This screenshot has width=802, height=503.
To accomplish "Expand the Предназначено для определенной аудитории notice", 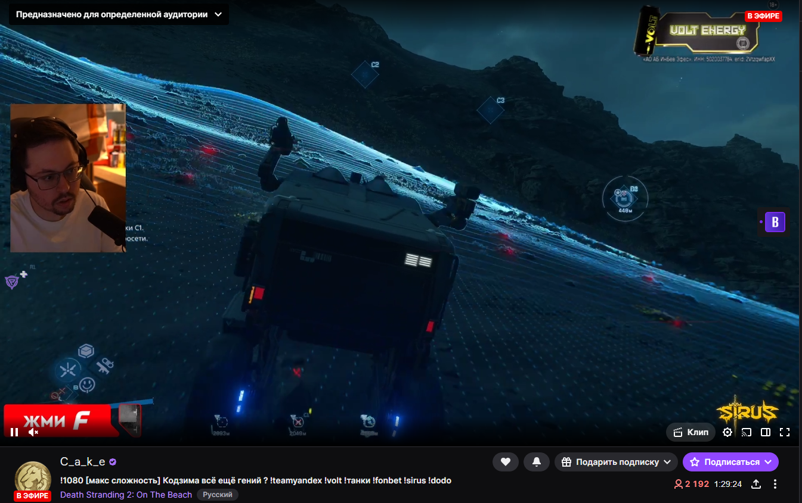I will tap(119, 14).
